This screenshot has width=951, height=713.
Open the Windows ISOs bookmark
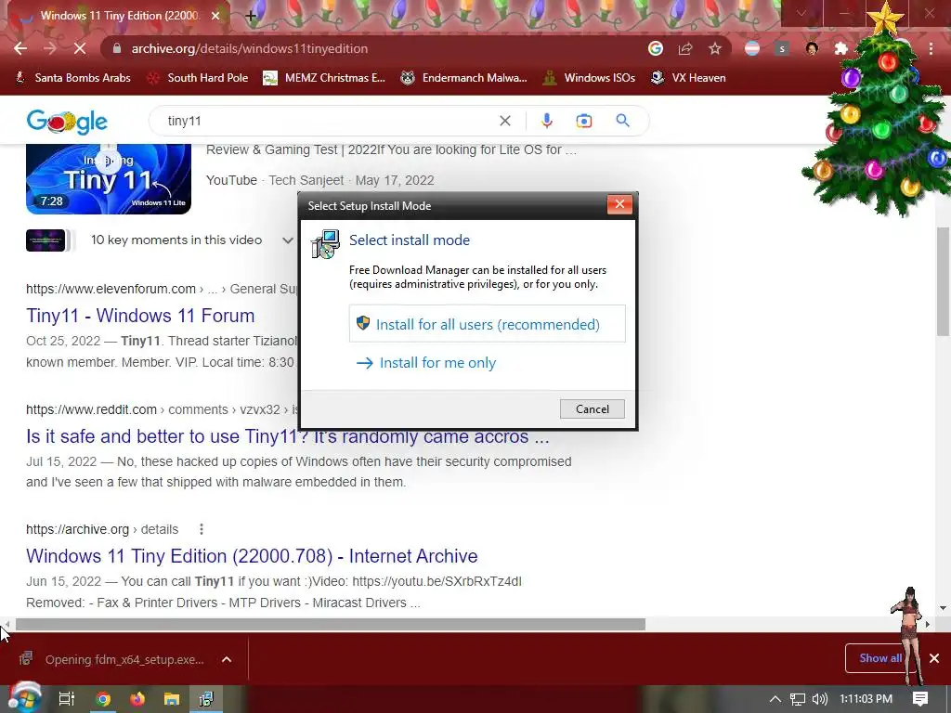click(588, 78)
